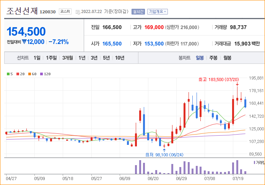The height and width of the screenshot is (185, 265).
Task: Click the high price 169,000
Action: pos(154,27)
